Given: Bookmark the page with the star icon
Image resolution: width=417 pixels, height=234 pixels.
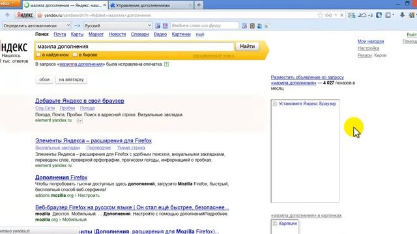Looking at the screenshot, I should tap(320, 16).
